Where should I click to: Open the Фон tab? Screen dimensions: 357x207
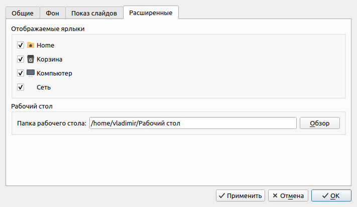pyautogui.click(x=52, y=13)
